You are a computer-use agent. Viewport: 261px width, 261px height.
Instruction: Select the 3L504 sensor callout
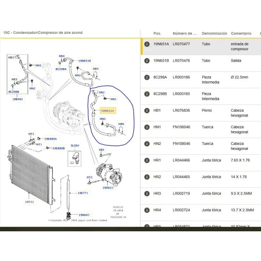click(75, 146)
